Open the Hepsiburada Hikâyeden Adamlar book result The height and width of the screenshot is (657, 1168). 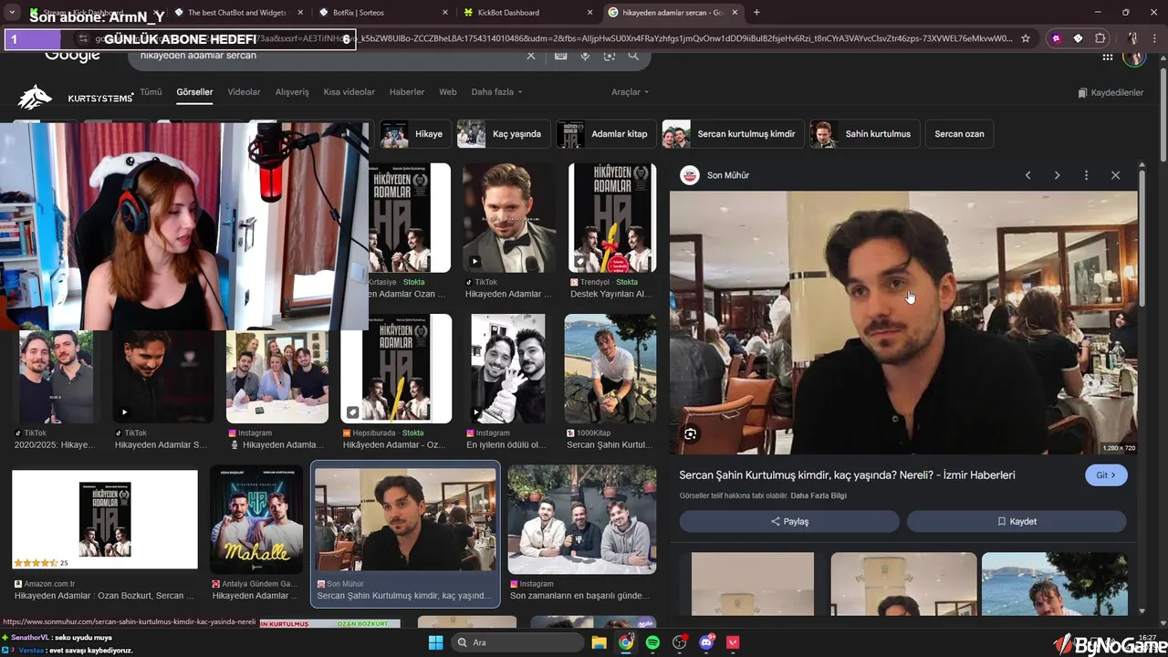(x=396, y=369)
